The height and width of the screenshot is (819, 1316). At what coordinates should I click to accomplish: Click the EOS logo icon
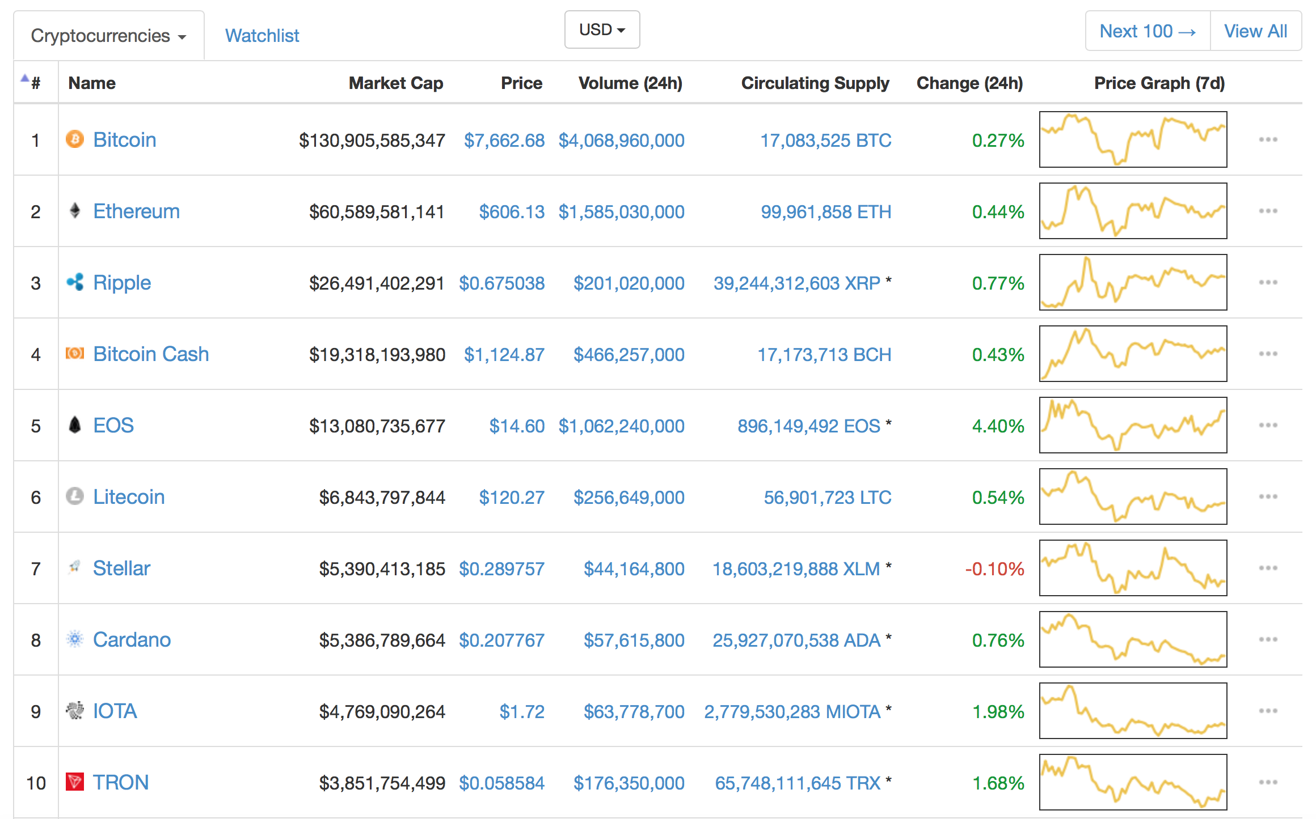pos(74,425)
